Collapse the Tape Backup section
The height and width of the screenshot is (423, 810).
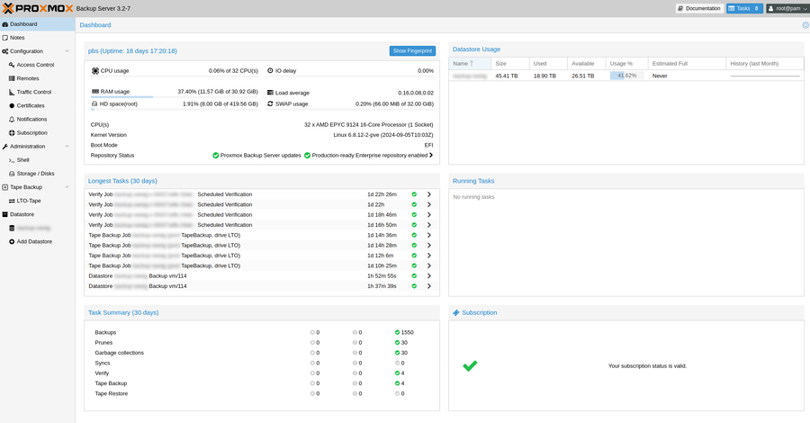tap(67, 187)
